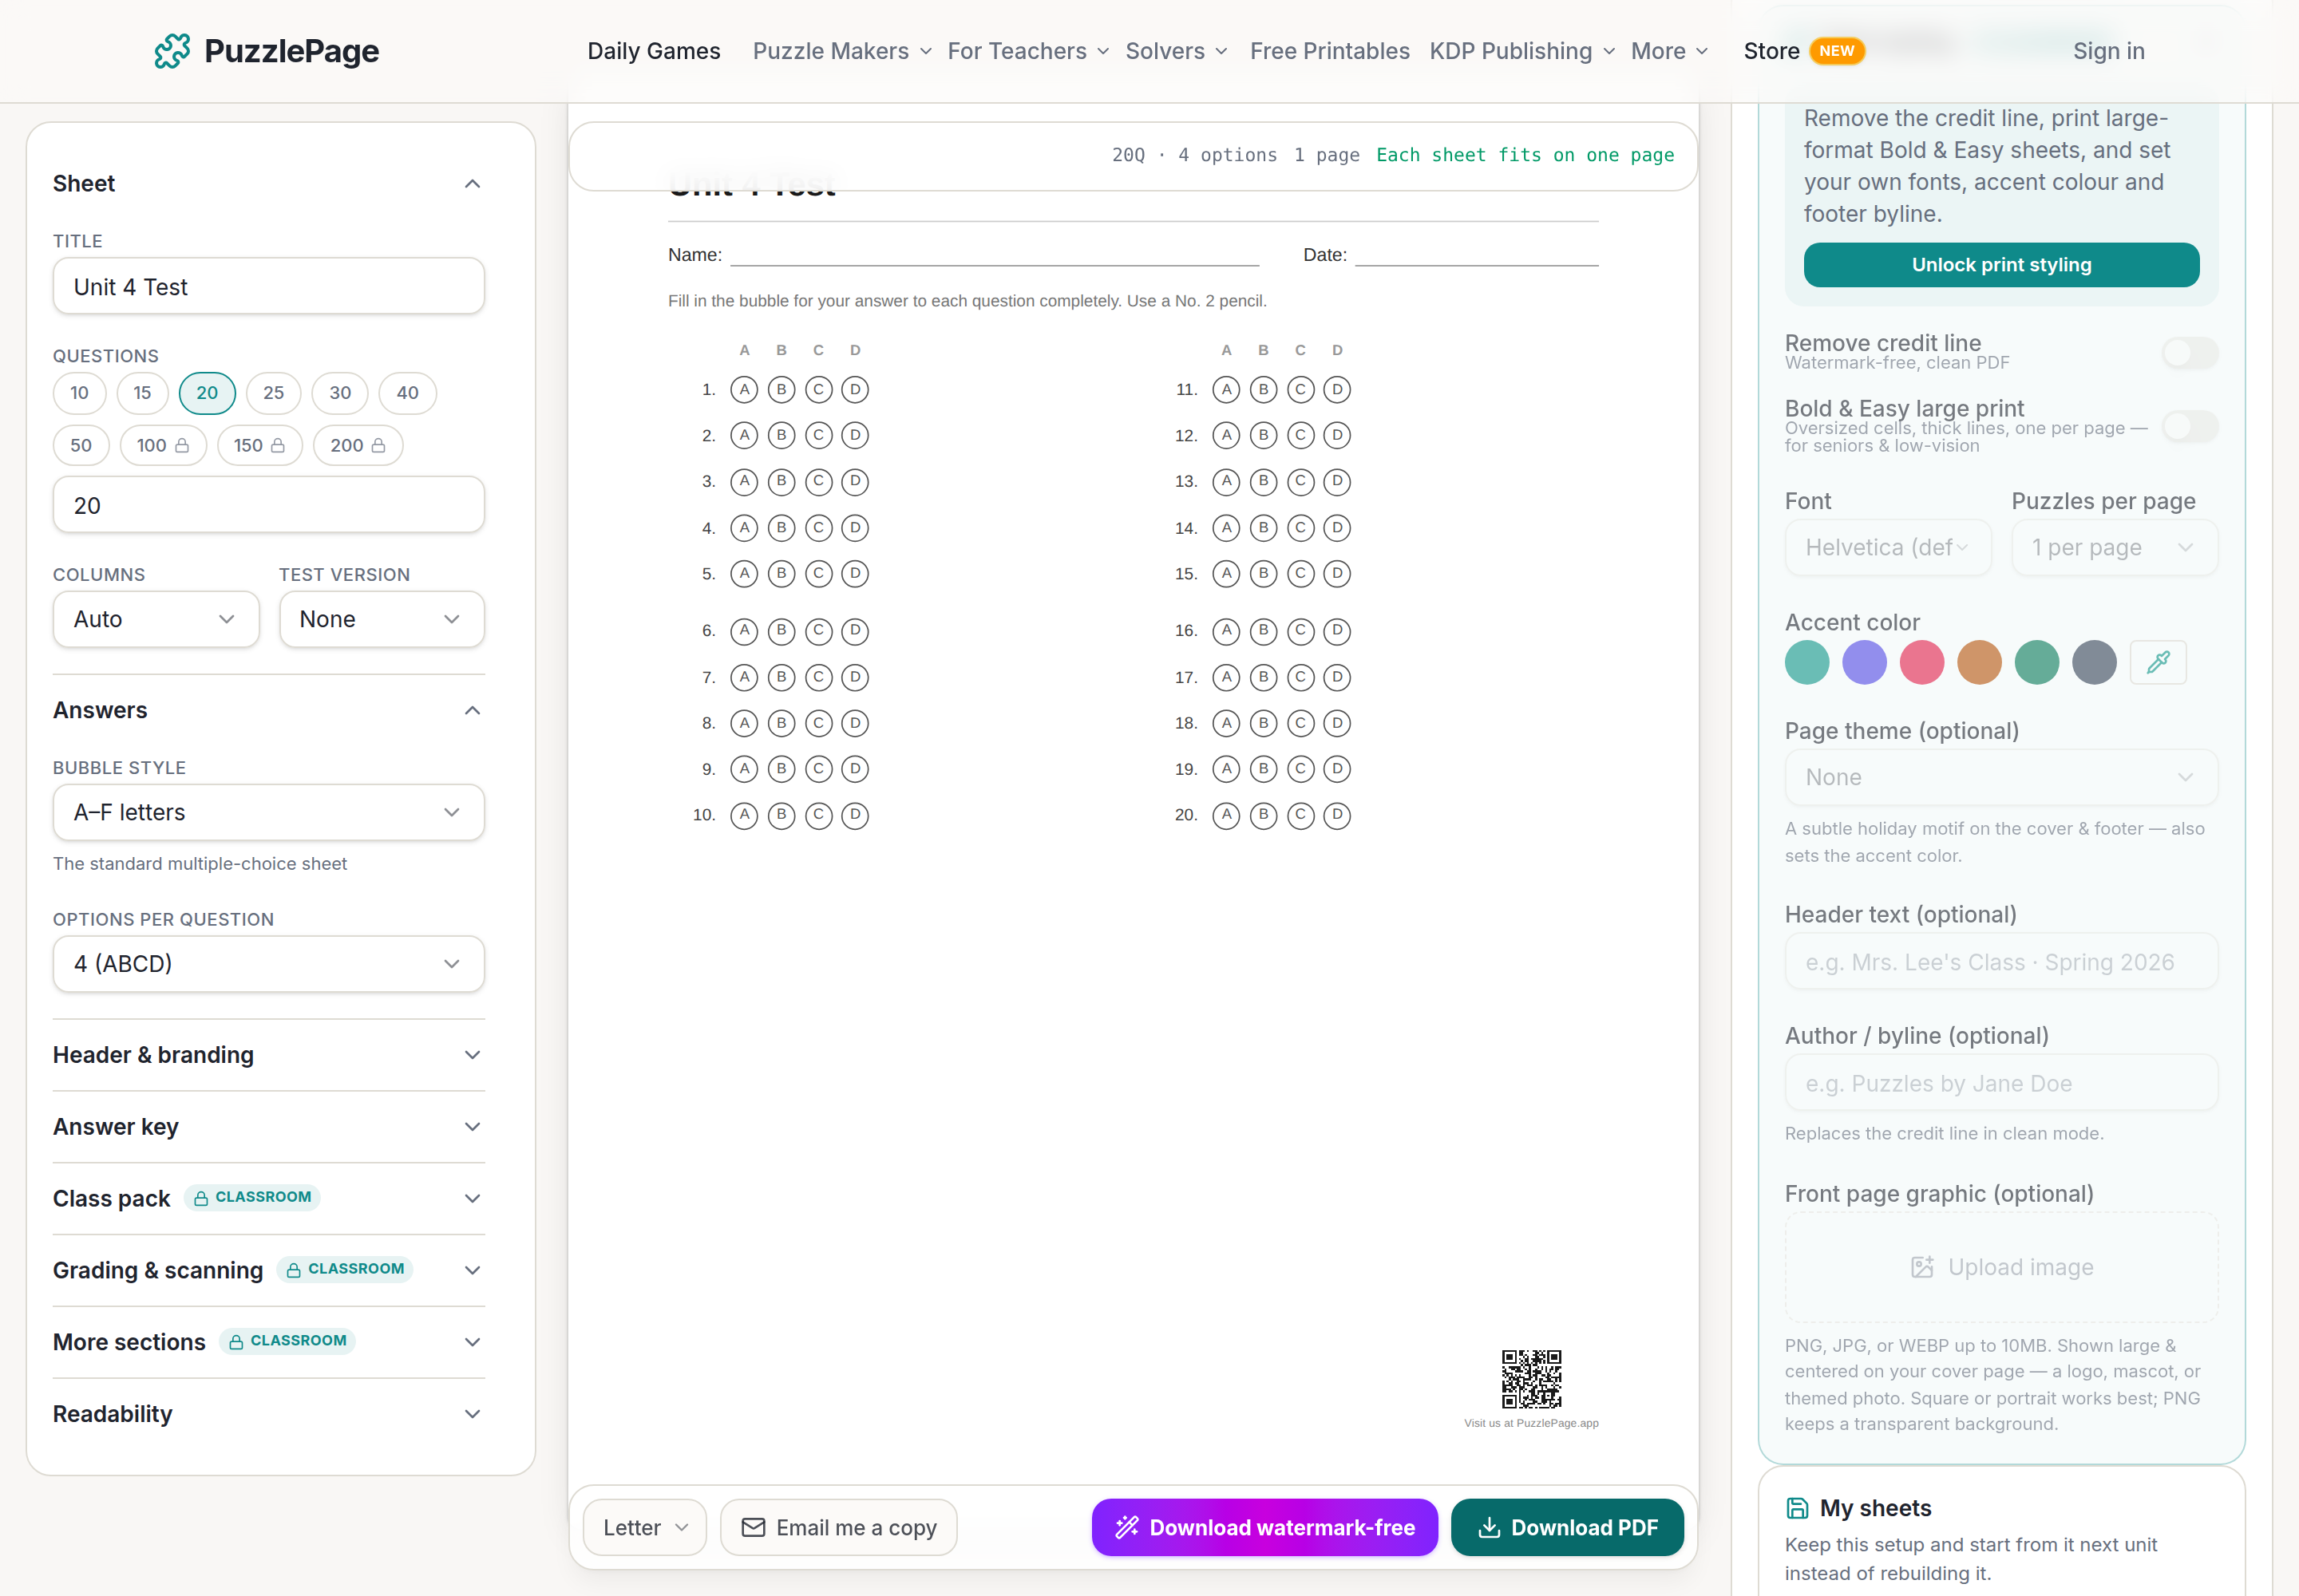Click Download watermark-free button
2299x1596 pixels.
tap(1264, 1527)
